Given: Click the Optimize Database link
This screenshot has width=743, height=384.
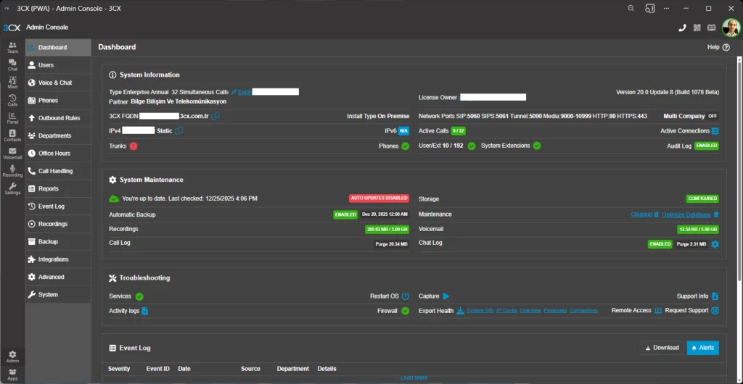Looking at the screenshot, I should coord(686,214).
